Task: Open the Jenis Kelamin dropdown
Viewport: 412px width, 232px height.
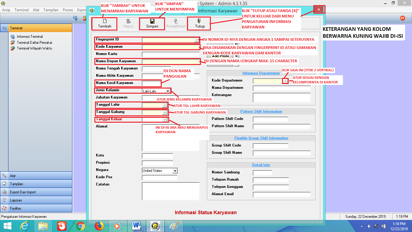Action: coord(167,91)
